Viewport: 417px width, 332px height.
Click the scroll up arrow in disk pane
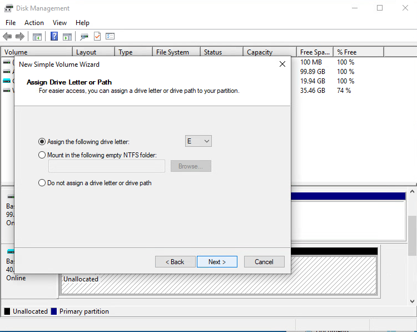412,191
